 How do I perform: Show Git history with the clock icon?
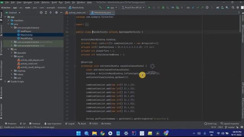[207, 8]
